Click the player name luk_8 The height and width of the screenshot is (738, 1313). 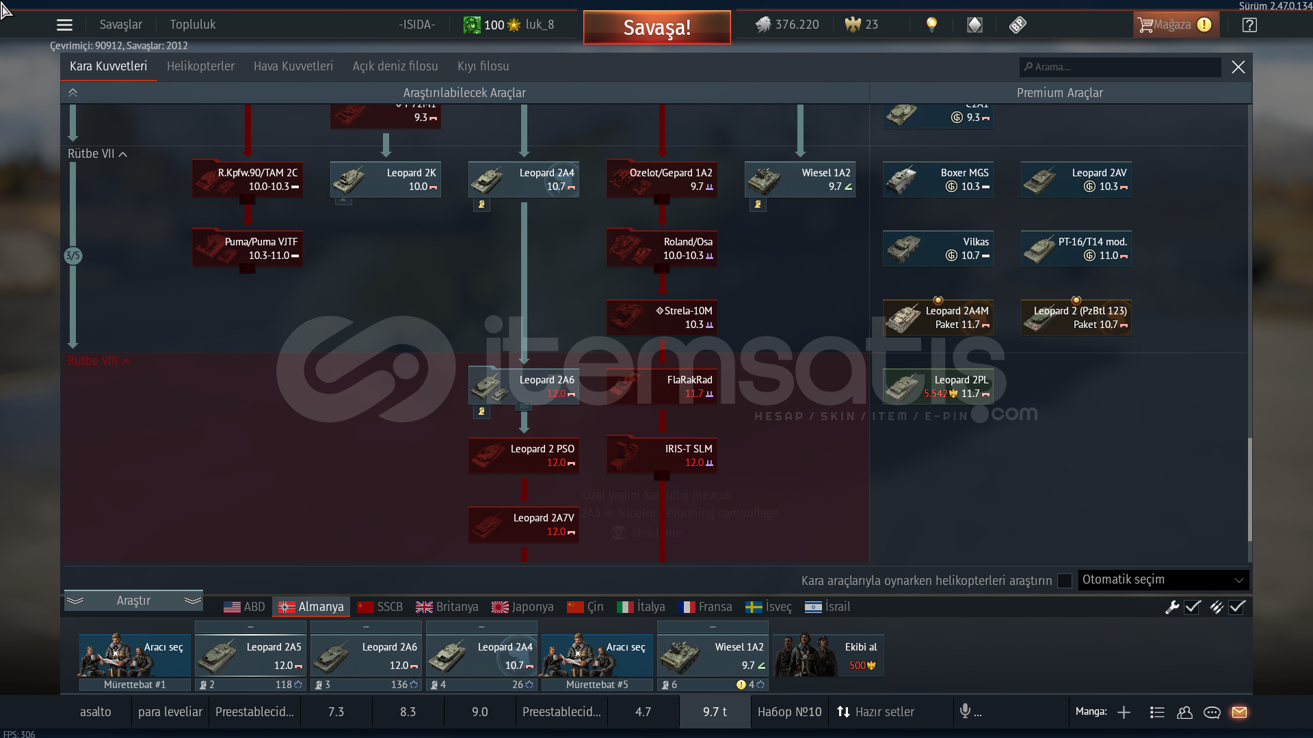click(x=540, y=25)
